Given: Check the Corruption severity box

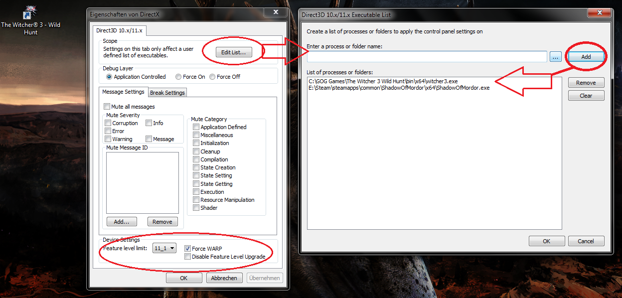Looking at the screenshot, I should point(108,123).
